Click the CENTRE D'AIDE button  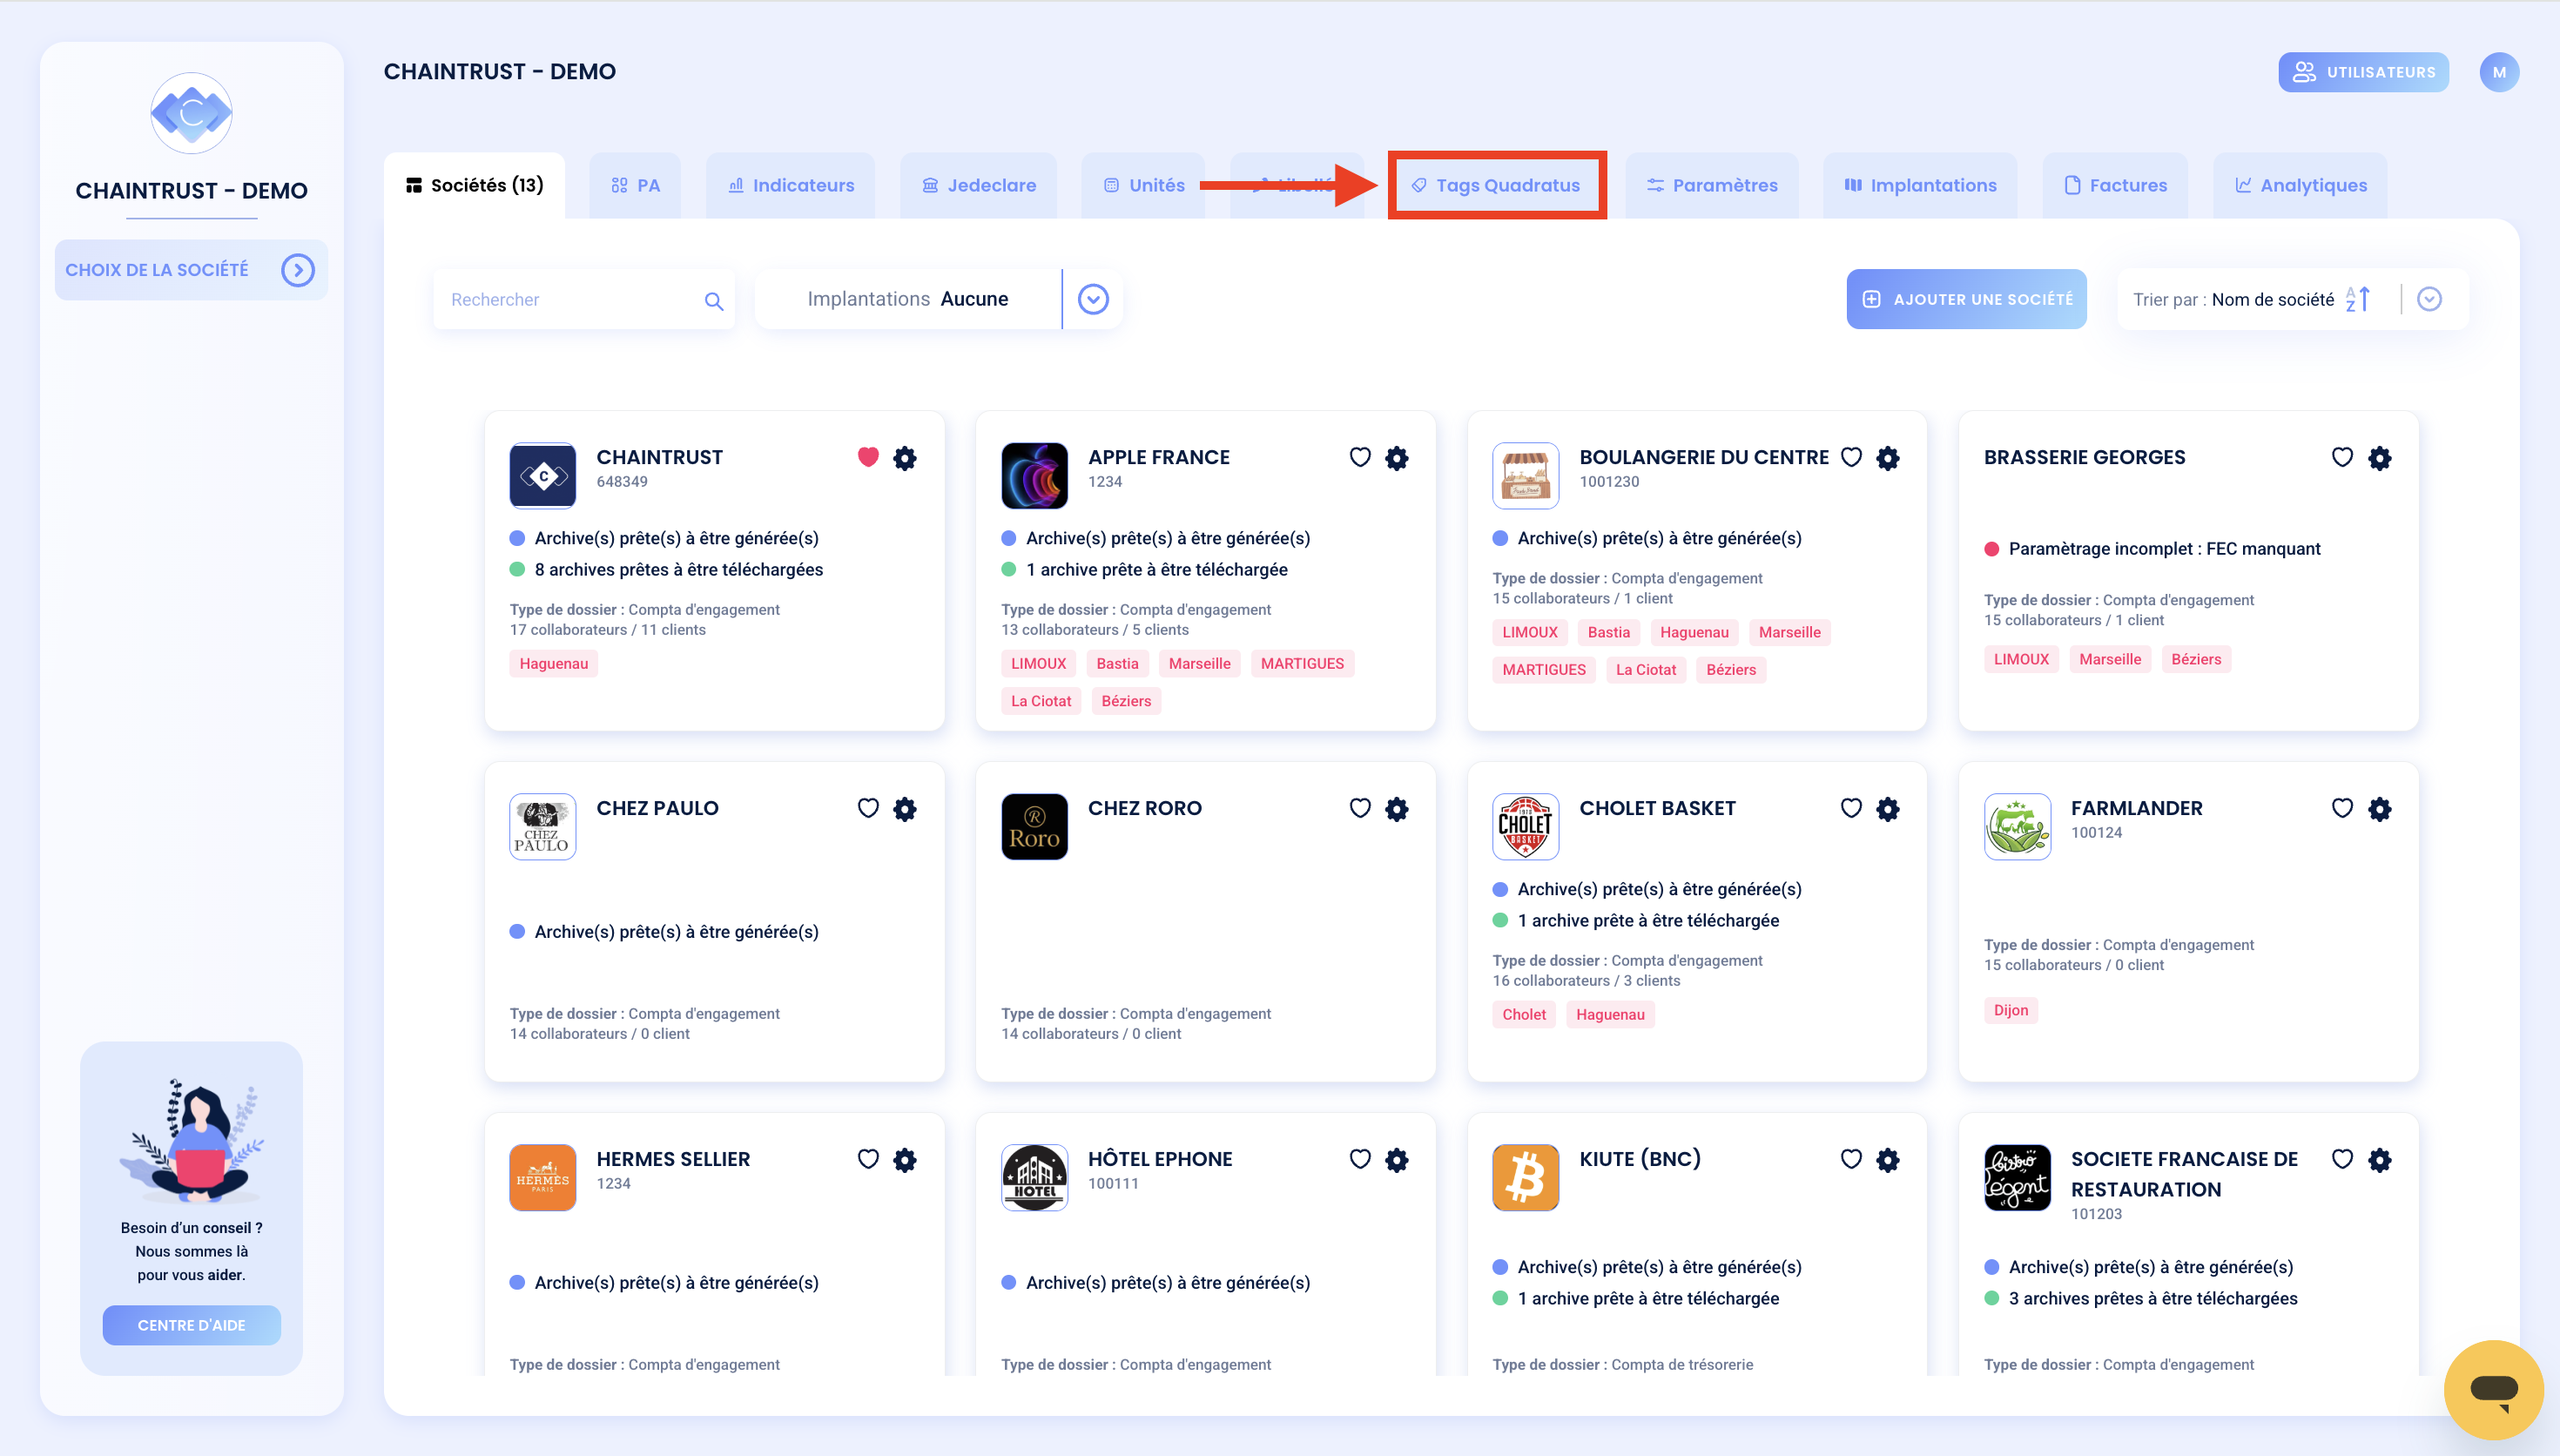click(191, 1325)
